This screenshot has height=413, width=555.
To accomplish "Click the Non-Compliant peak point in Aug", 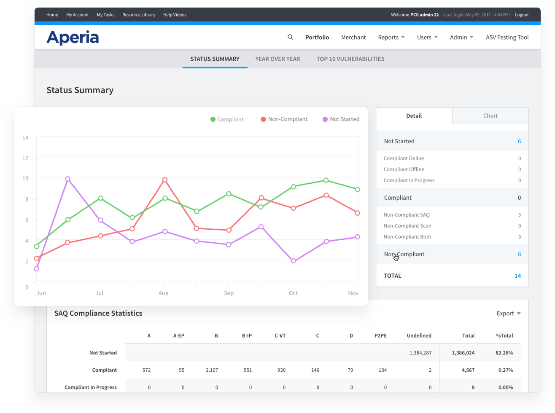I will [x=165, y=180].
